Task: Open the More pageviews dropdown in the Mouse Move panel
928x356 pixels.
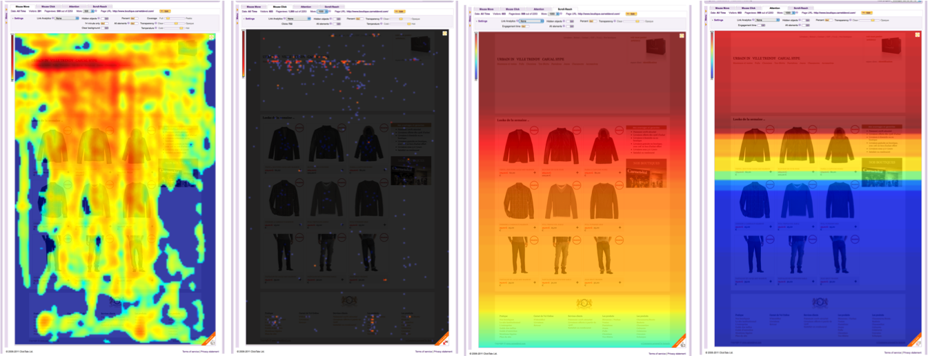Action: click(89, 11)
